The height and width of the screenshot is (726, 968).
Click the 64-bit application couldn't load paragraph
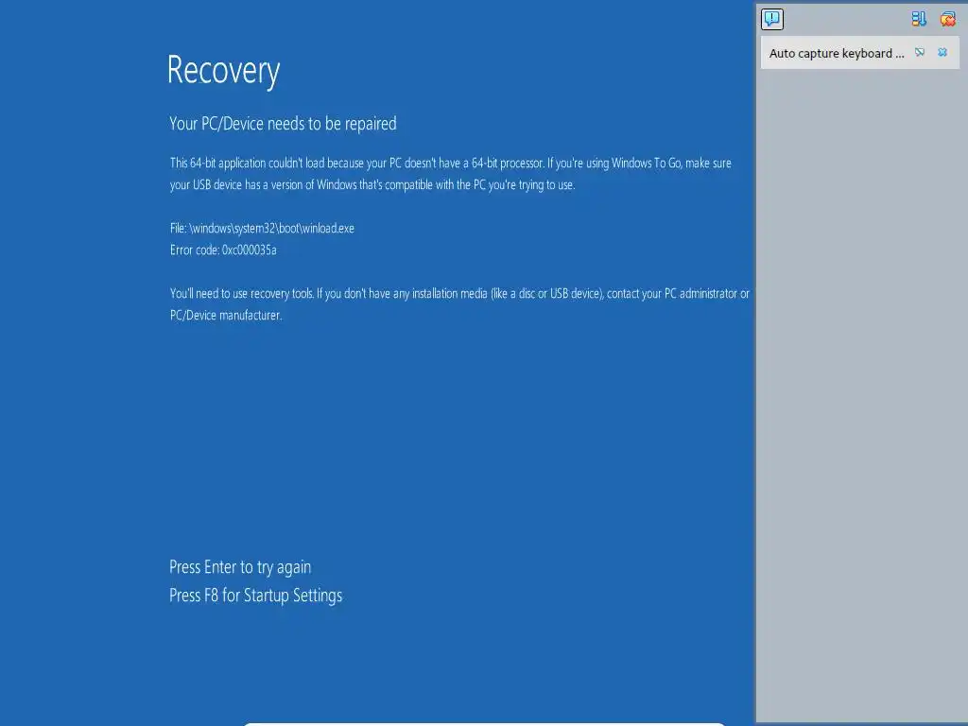pos(451,174)
